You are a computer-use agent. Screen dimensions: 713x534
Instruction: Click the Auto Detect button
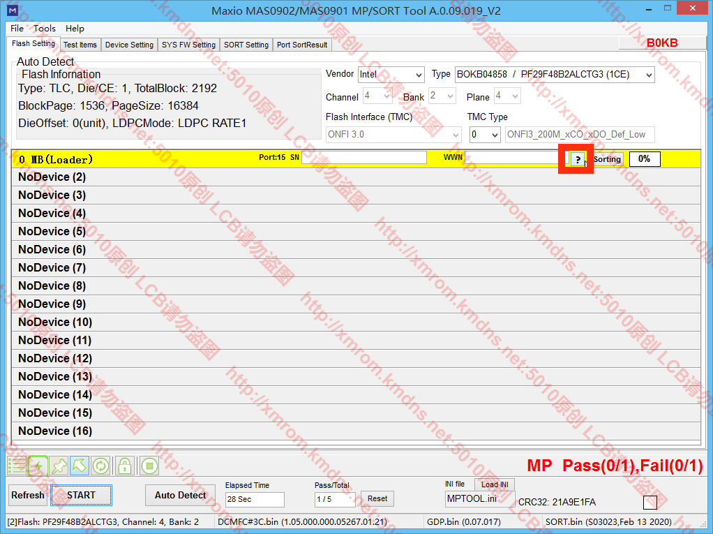point(180,496)
